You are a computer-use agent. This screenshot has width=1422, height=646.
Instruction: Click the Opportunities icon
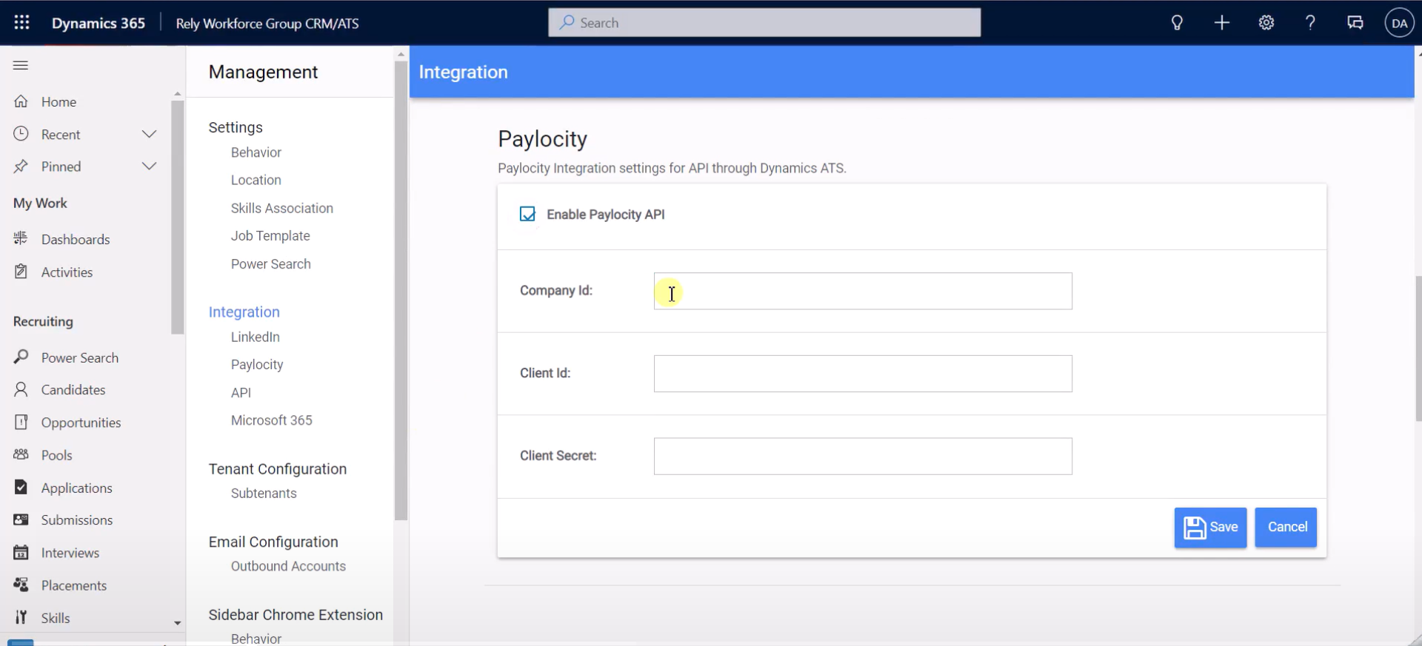[21, 422]
